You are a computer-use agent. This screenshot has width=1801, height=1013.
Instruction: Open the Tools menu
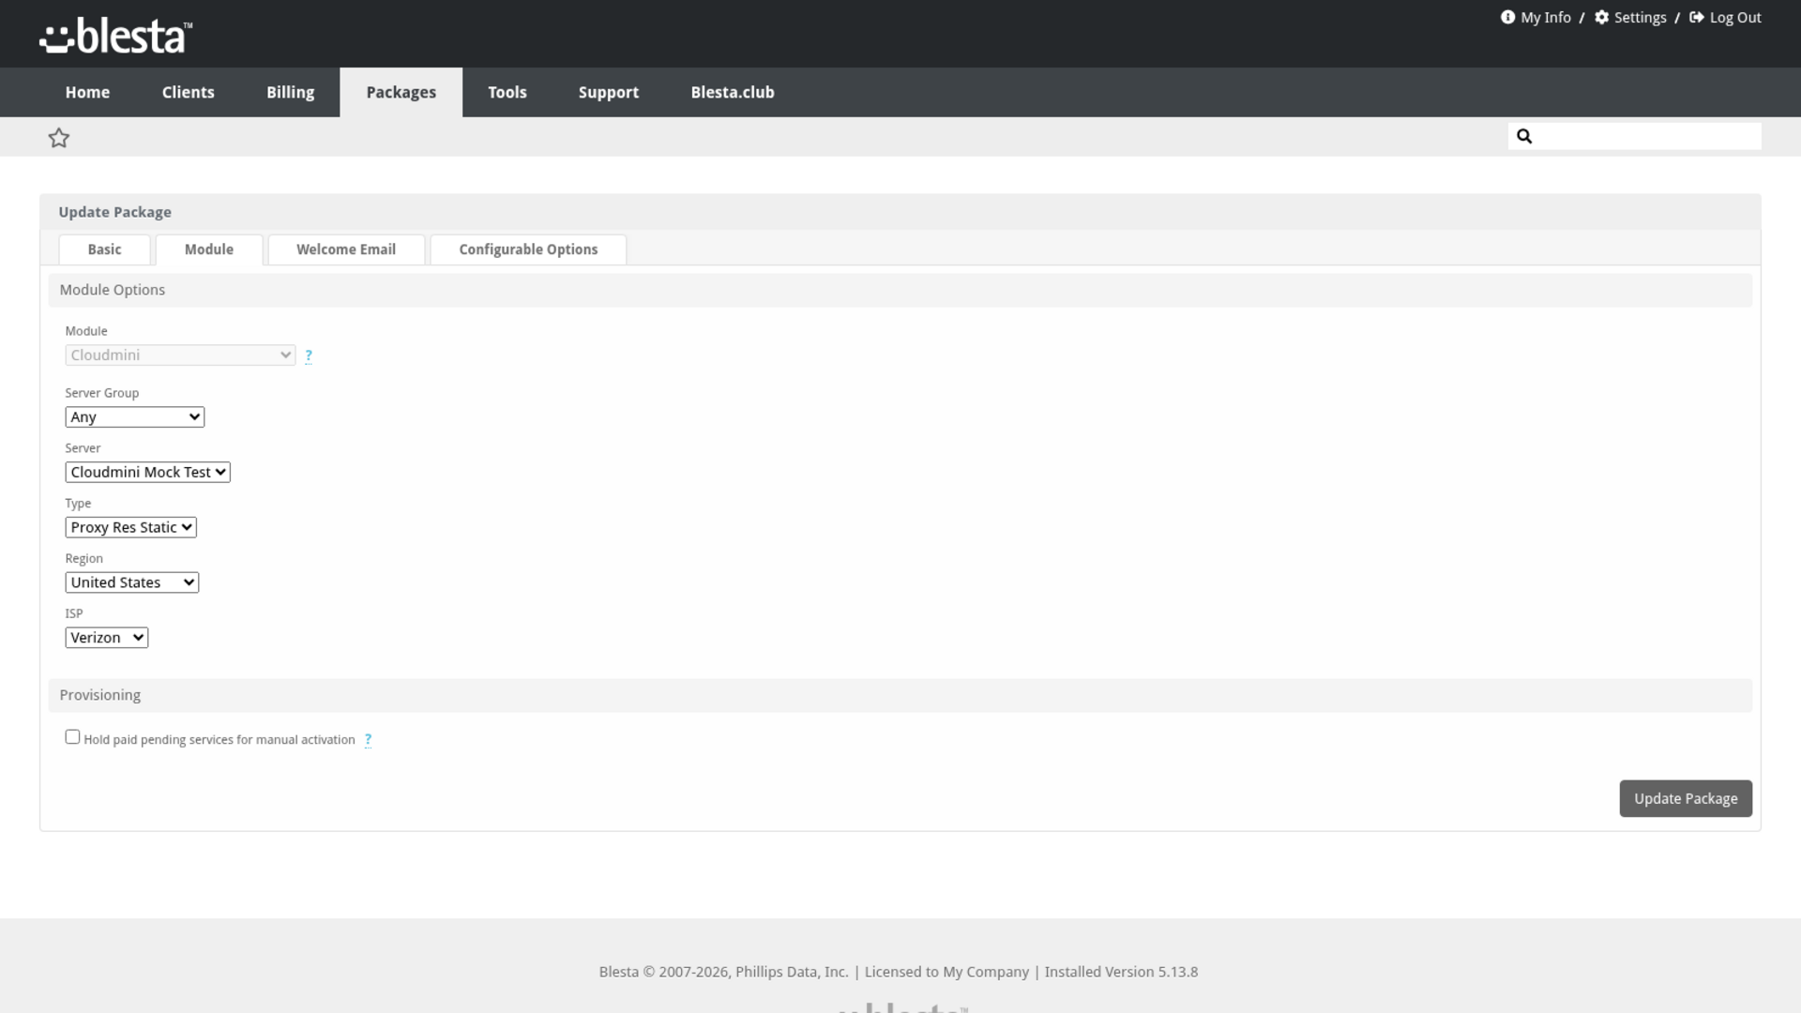click(x=507, y=92)
